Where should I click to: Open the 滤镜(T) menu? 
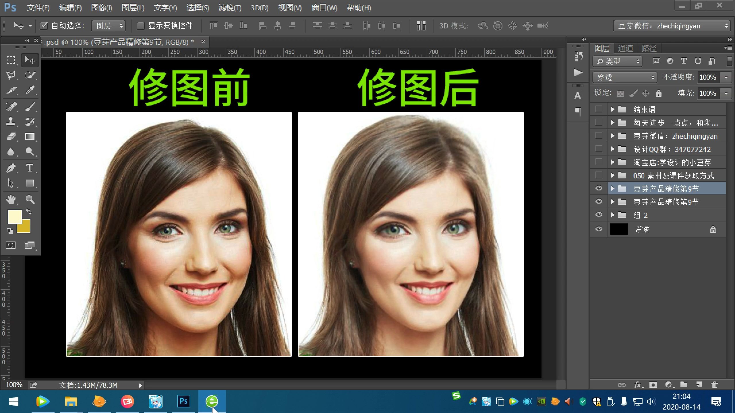[230, 8]
